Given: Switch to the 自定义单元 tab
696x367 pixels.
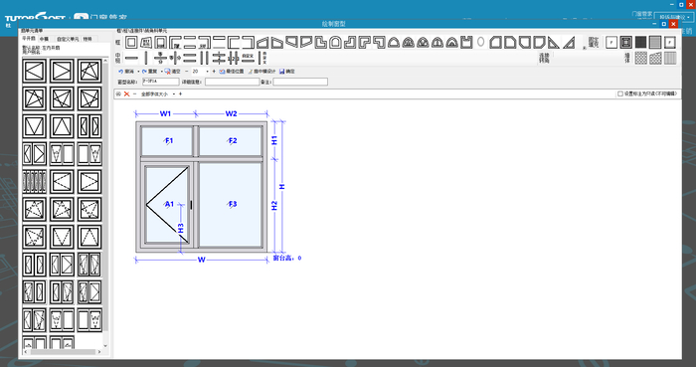Looking at the screenshot, I should (x=68, y=39).
